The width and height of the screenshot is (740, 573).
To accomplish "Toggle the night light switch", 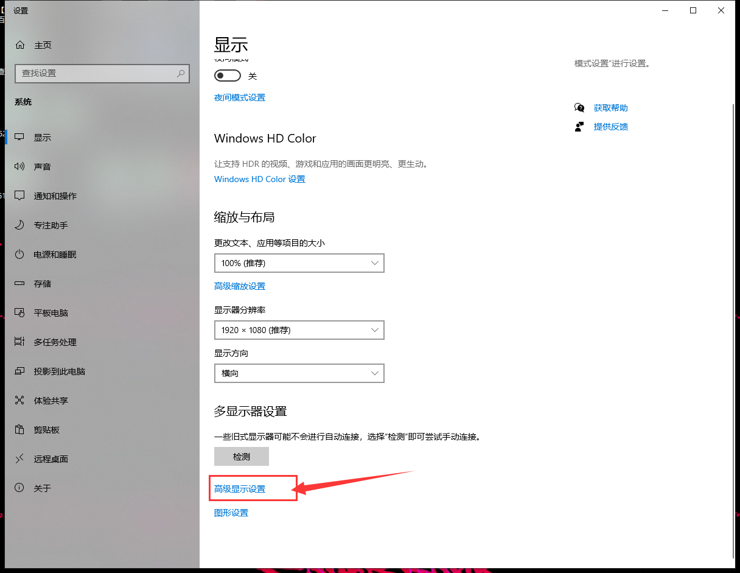I will (228, 76).
